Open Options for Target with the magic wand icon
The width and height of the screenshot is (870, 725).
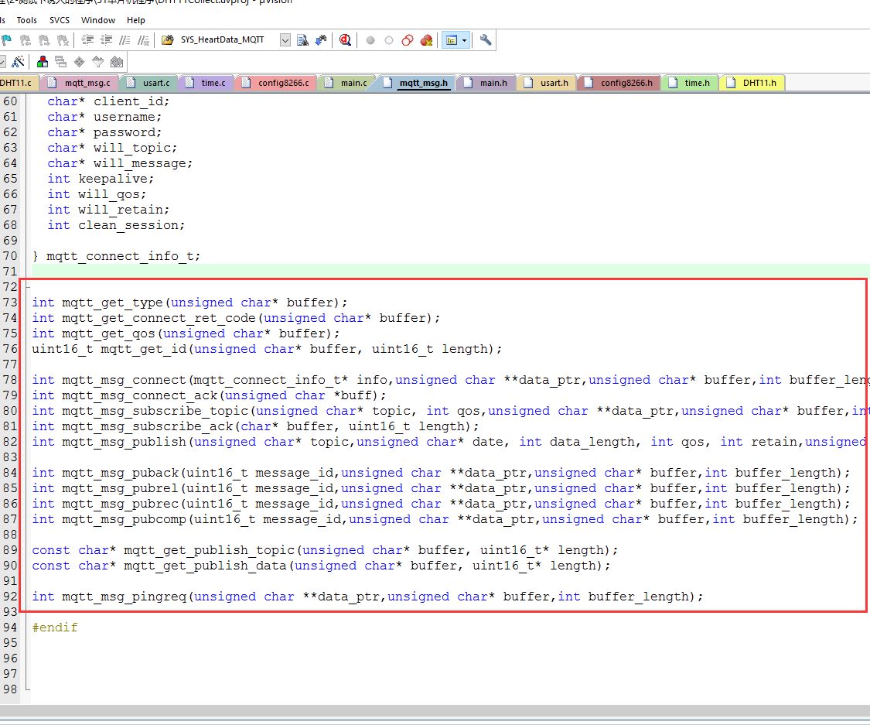18,62
